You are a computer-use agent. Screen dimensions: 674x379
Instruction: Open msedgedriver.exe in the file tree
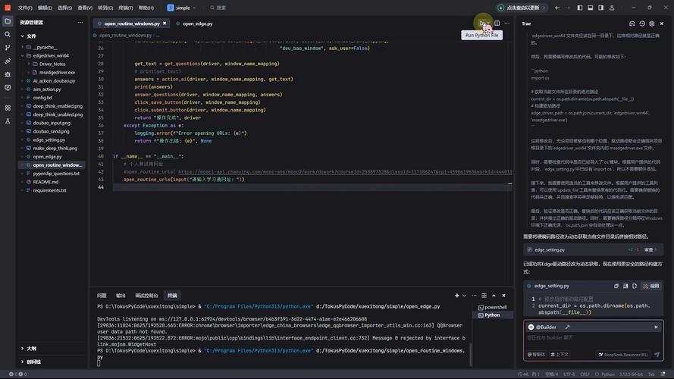pyautogui.click(x=57, y=73)
